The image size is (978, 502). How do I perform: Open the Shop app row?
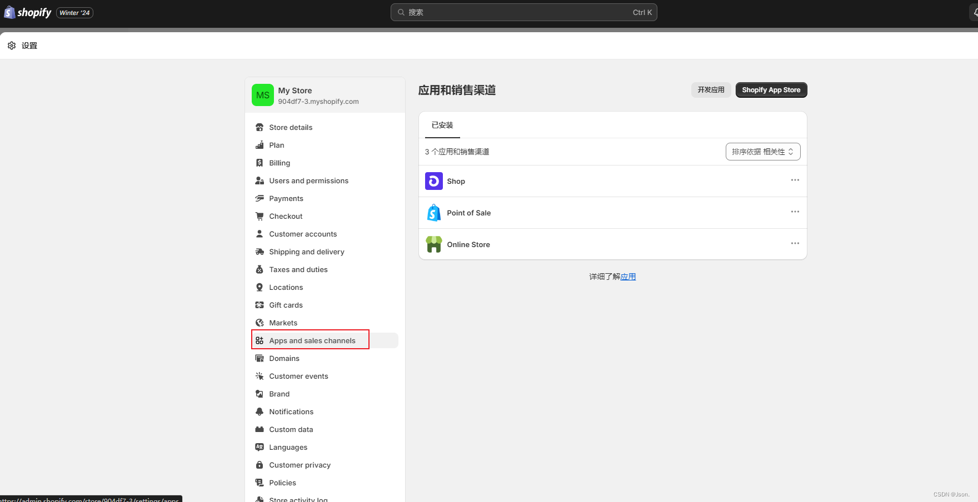[x=613, y=181]
